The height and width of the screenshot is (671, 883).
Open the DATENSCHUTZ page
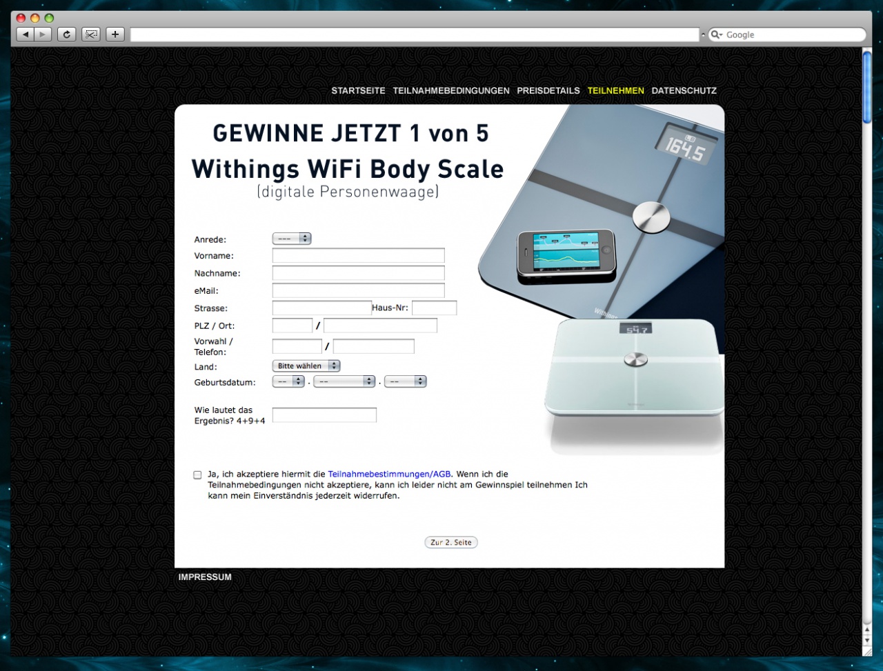click(684, 90)
